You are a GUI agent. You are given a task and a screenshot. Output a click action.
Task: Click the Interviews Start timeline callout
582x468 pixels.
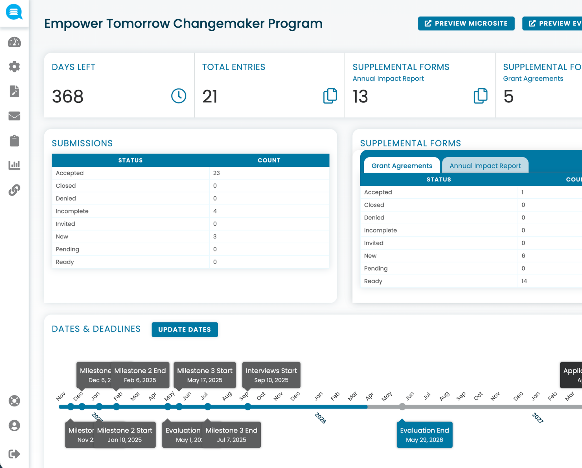coord(271,375)
